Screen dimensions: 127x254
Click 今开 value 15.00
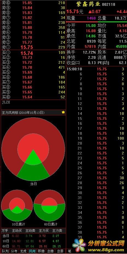[x=91, y=26]
